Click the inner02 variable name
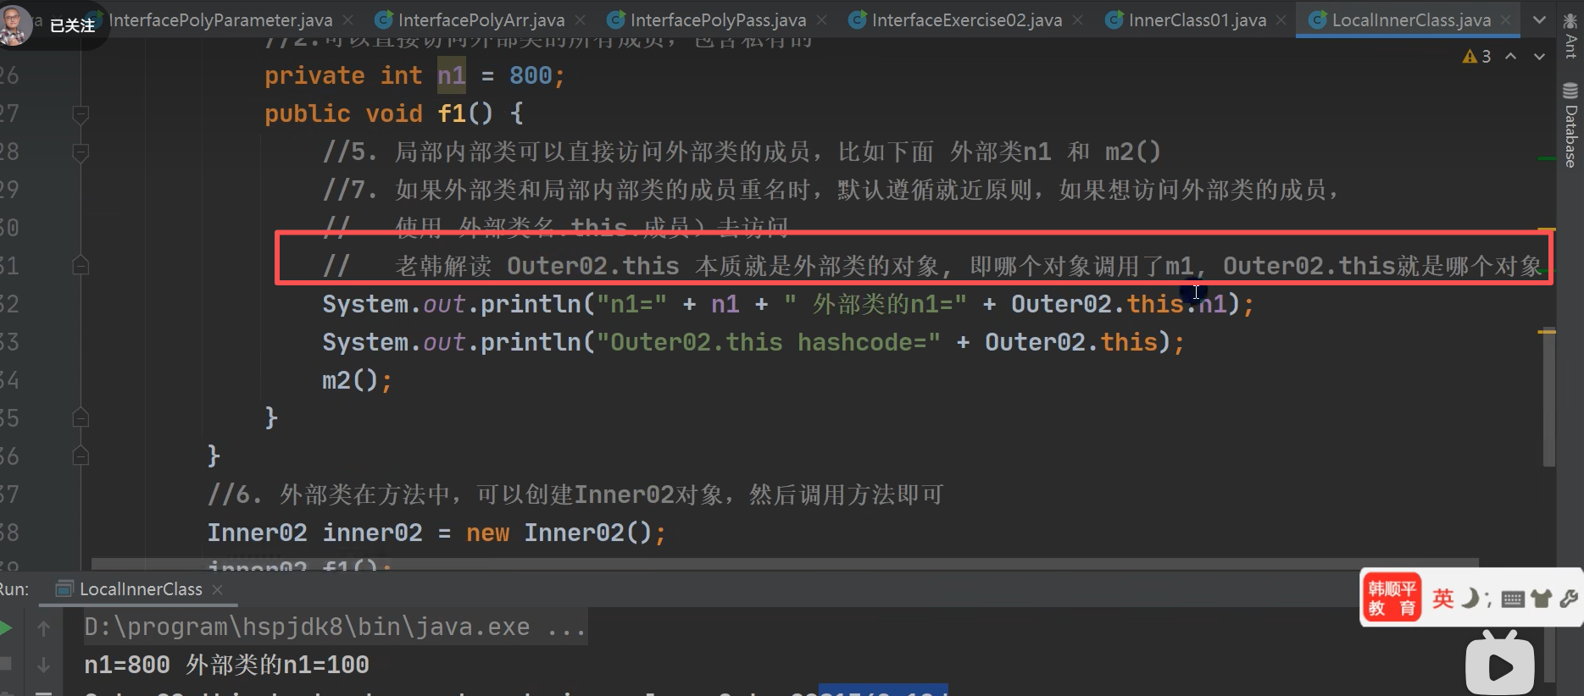This screenshot has height=696, width=1584. (x=372, y=533)
